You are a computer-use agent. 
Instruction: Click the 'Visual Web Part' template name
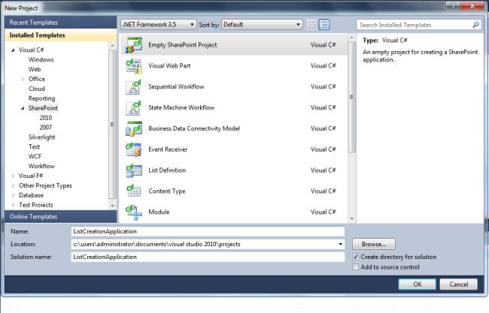pos(169,66)
